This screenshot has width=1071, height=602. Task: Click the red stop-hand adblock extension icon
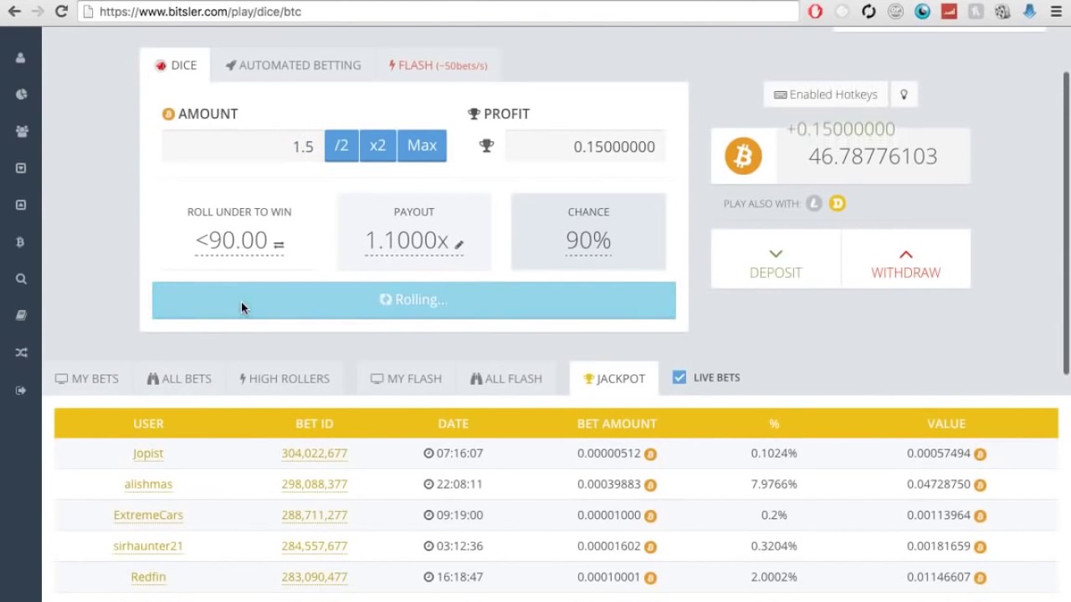click(815, 12)
